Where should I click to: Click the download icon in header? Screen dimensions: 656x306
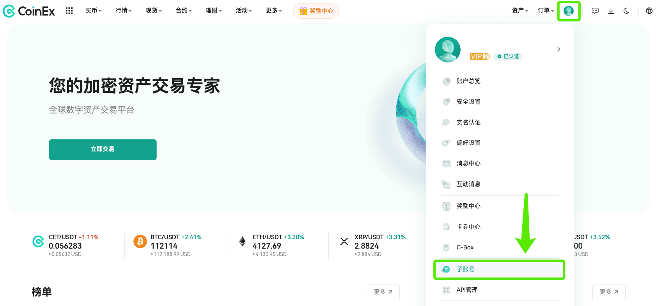pyautogui.click(x=611, y=11)
